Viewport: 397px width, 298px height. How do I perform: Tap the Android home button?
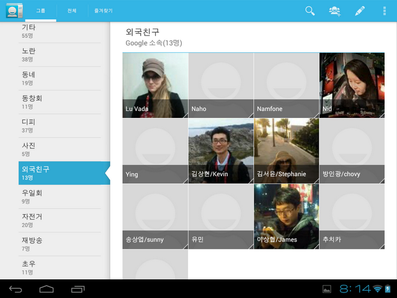tap(47, 289)
